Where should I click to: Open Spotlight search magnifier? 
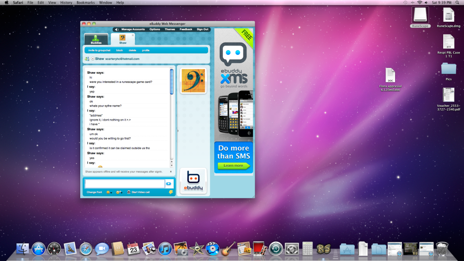457,2
